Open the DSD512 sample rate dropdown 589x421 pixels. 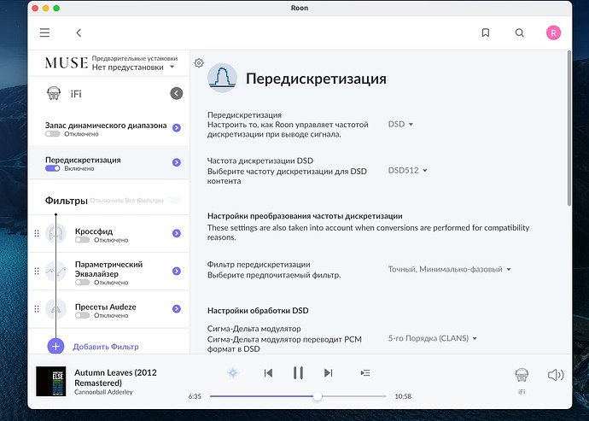407,170
